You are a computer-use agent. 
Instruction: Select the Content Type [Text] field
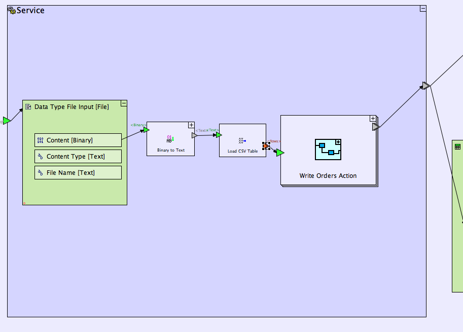coord(78,157)
